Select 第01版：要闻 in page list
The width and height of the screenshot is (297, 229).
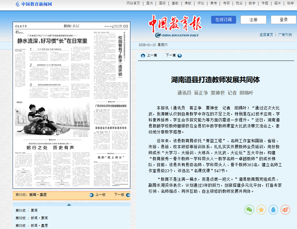point(27,210)
